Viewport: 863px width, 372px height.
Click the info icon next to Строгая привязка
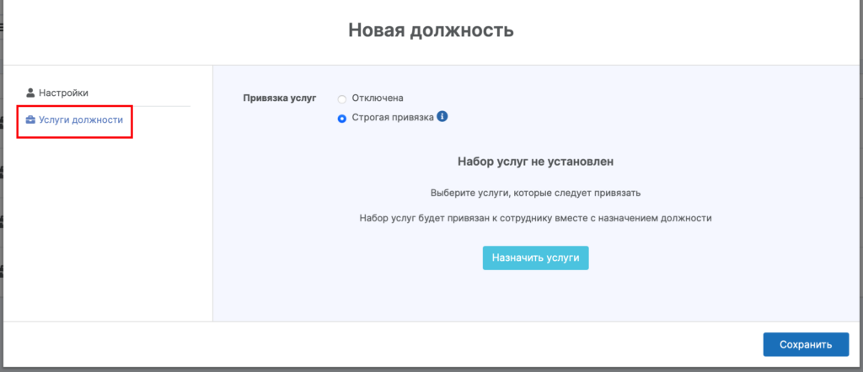coord(442,117)
